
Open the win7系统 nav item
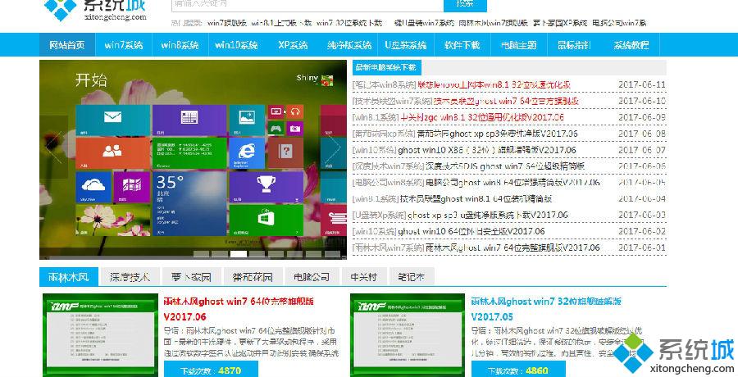pos(123,45)
